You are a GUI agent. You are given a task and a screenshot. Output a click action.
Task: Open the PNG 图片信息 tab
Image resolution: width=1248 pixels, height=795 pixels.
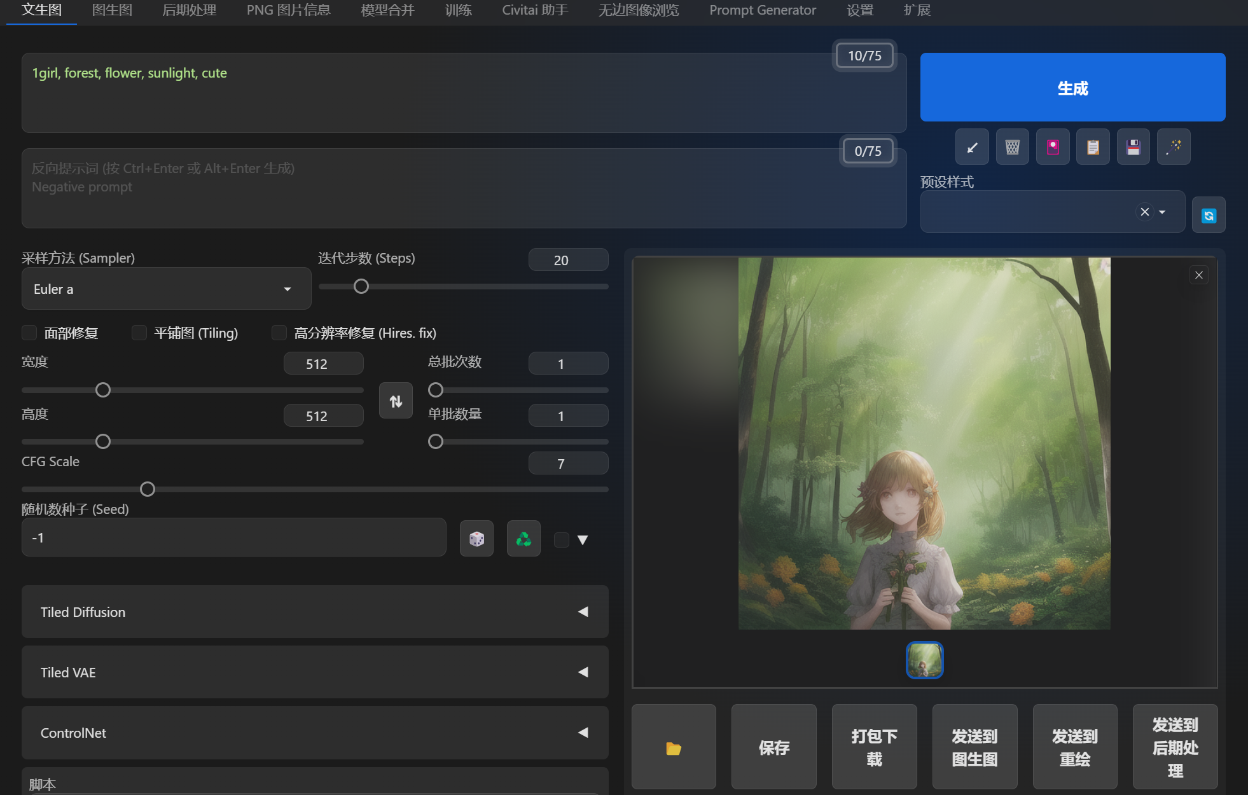coord(289,10)
